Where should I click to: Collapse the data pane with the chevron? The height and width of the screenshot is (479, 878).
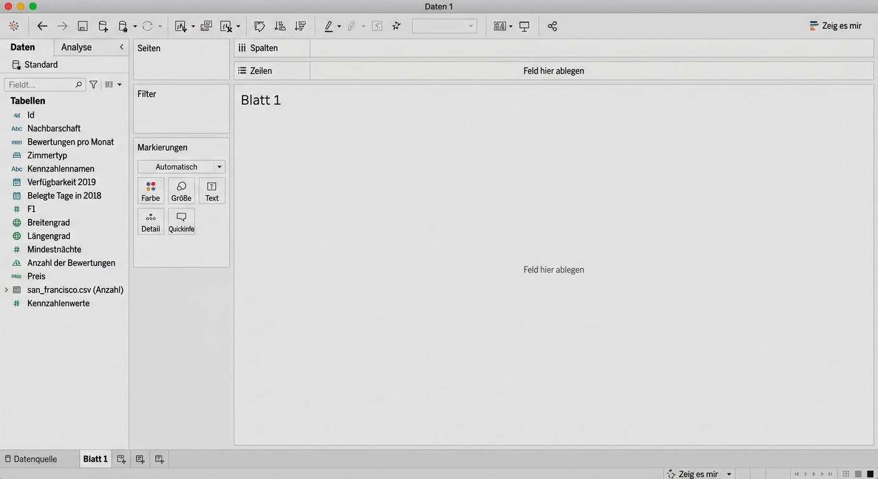[x=122, y=47]
